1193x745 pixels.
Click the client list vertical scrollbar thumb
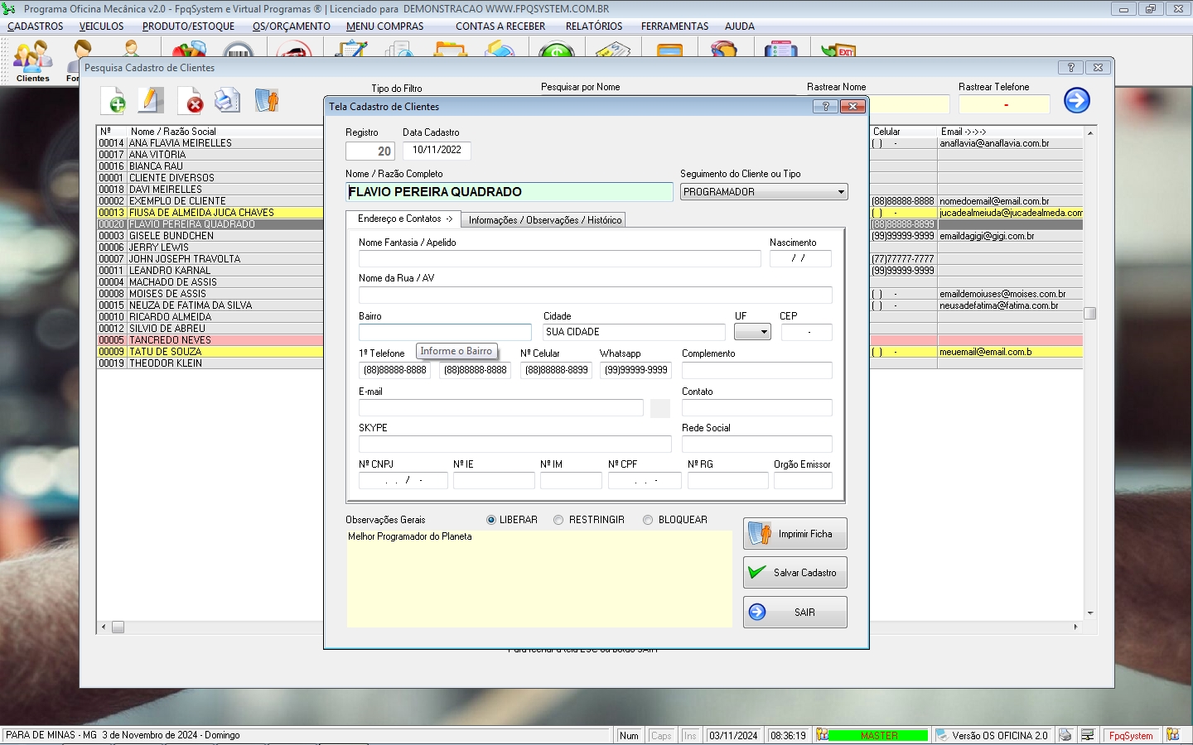point(1090,314)
